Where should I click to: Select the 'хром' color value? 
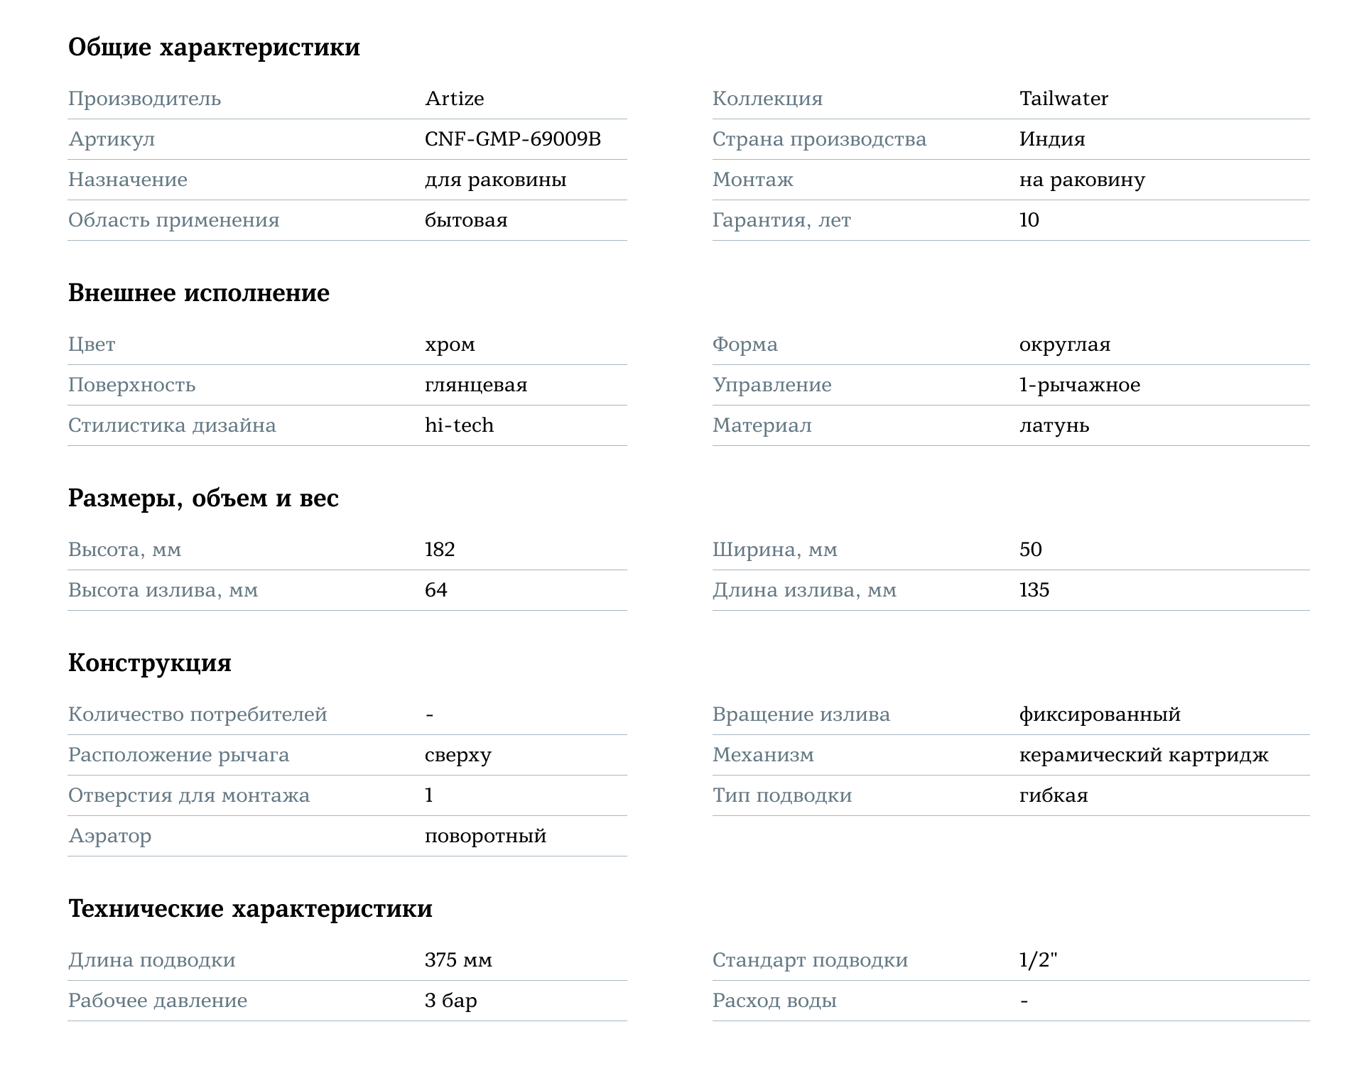(450, 345)
